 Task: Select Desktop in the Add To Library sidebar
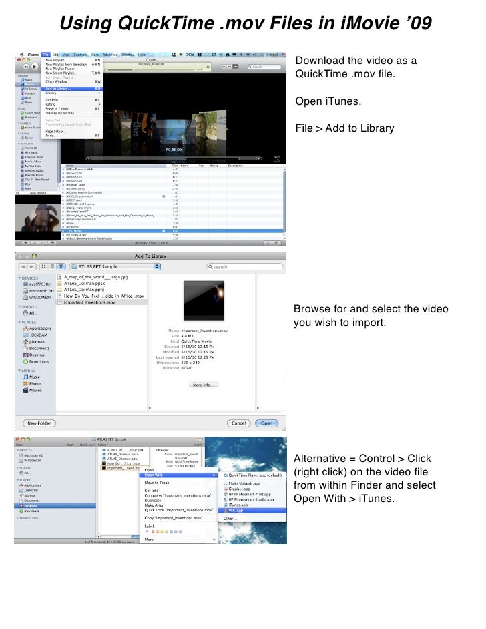click(x=33, y=355)
